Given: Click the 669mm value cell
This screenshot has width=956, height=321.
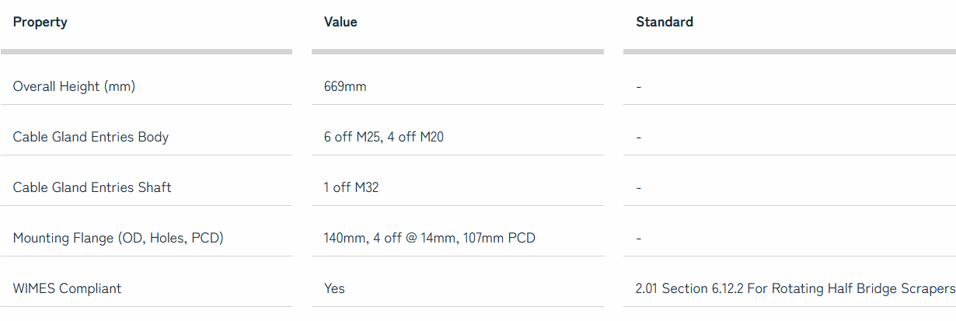Looking at the screenshot, I should pos(345,86).
